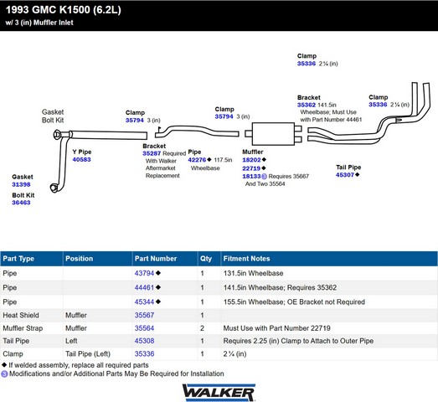Open Muffler Strap part number 35564

[144, 328]
